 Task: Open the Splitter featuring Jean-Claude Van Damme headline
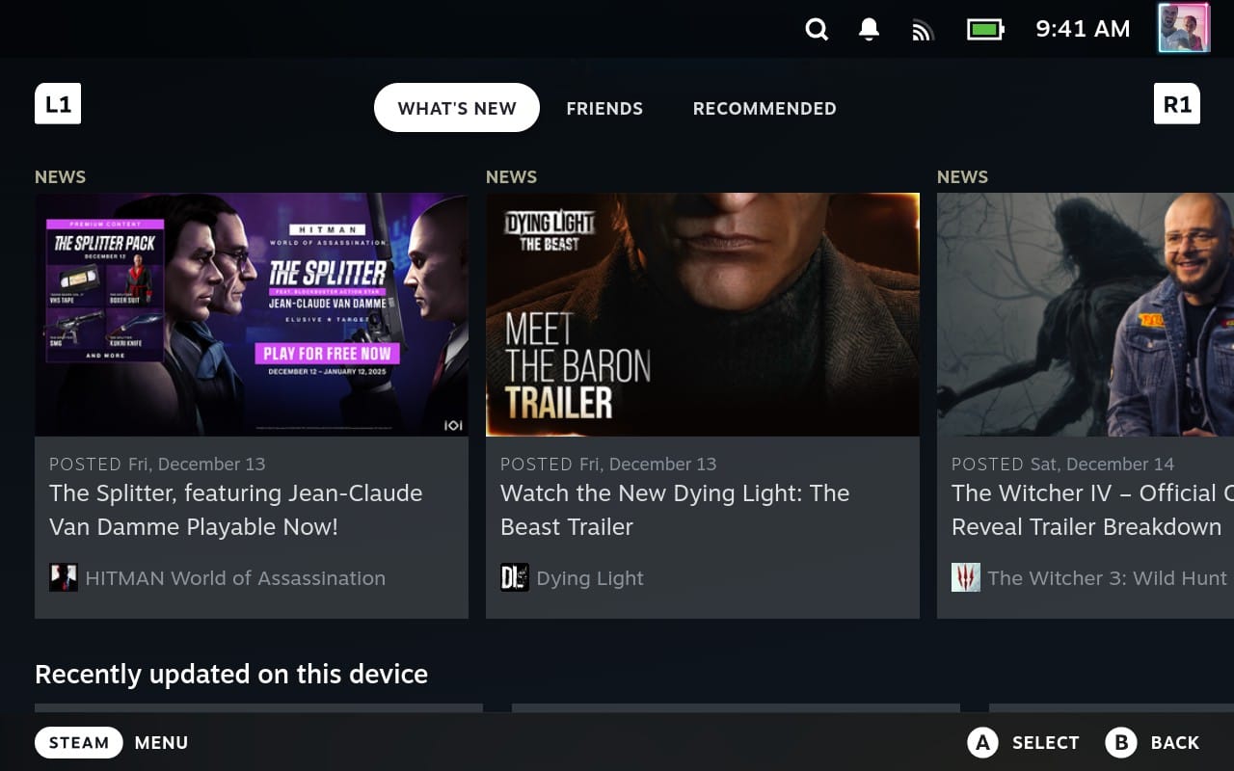pos(236,510)
